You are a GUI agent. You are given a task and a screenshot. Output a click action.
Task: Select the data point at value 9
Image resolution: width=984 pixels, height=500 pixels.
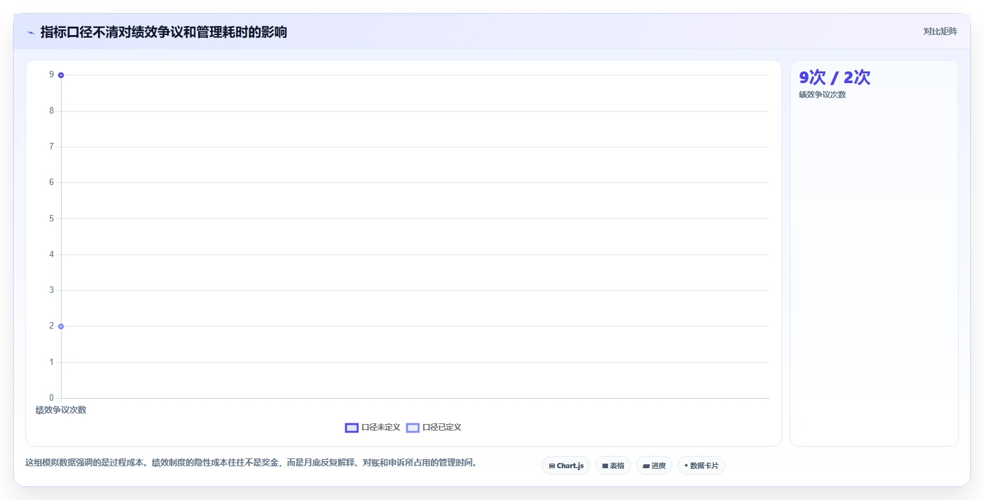(x=61, y=75)
